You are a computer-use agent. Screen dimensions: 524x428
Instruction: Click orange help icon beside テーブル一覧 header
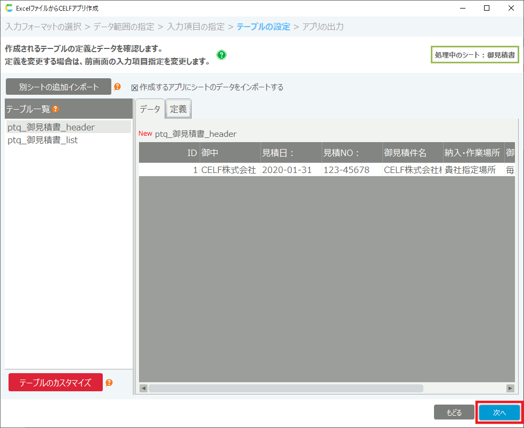pyautogui.click(x=55, y=109)
